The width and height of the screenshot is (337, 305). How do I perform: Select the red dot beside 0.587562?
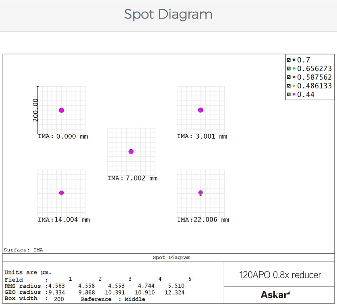(294, 77)
